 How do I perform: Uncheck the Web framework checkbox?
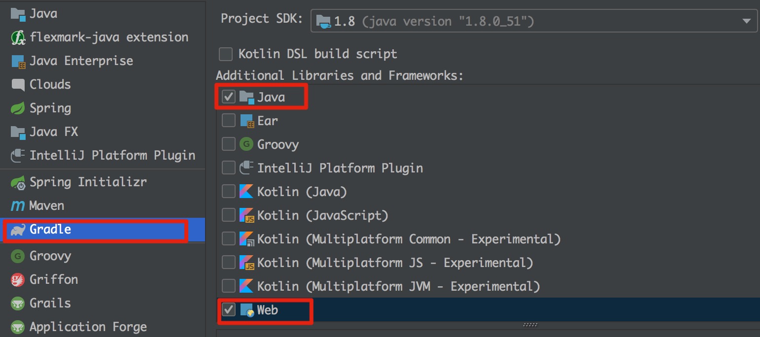[x=229, y=310]
